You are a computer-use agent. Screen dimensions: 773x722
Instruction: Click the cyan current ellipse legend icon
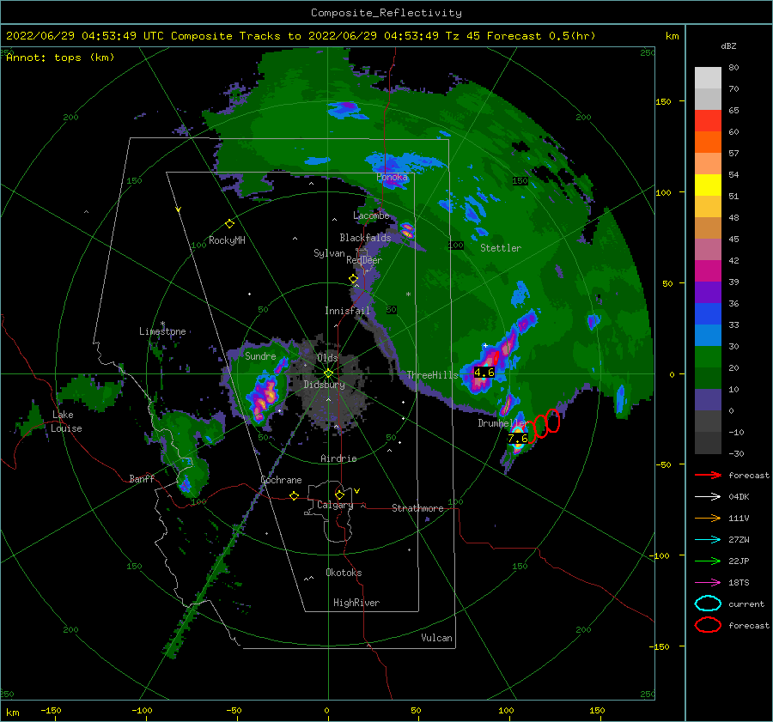click(708, 604)
